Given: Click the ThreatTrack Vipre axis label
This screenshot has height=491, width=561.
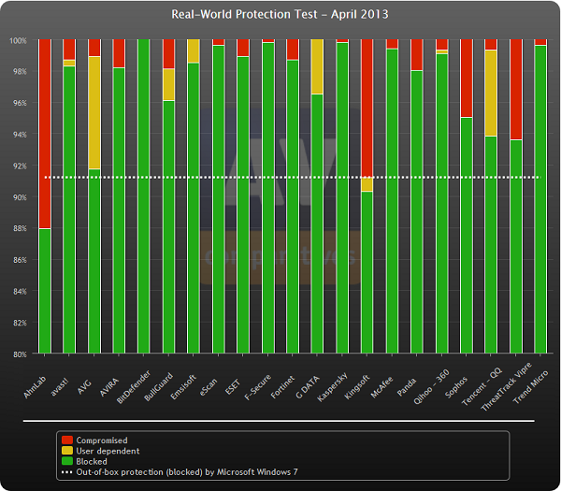Looking at the screenshot, I should [506, 387].
